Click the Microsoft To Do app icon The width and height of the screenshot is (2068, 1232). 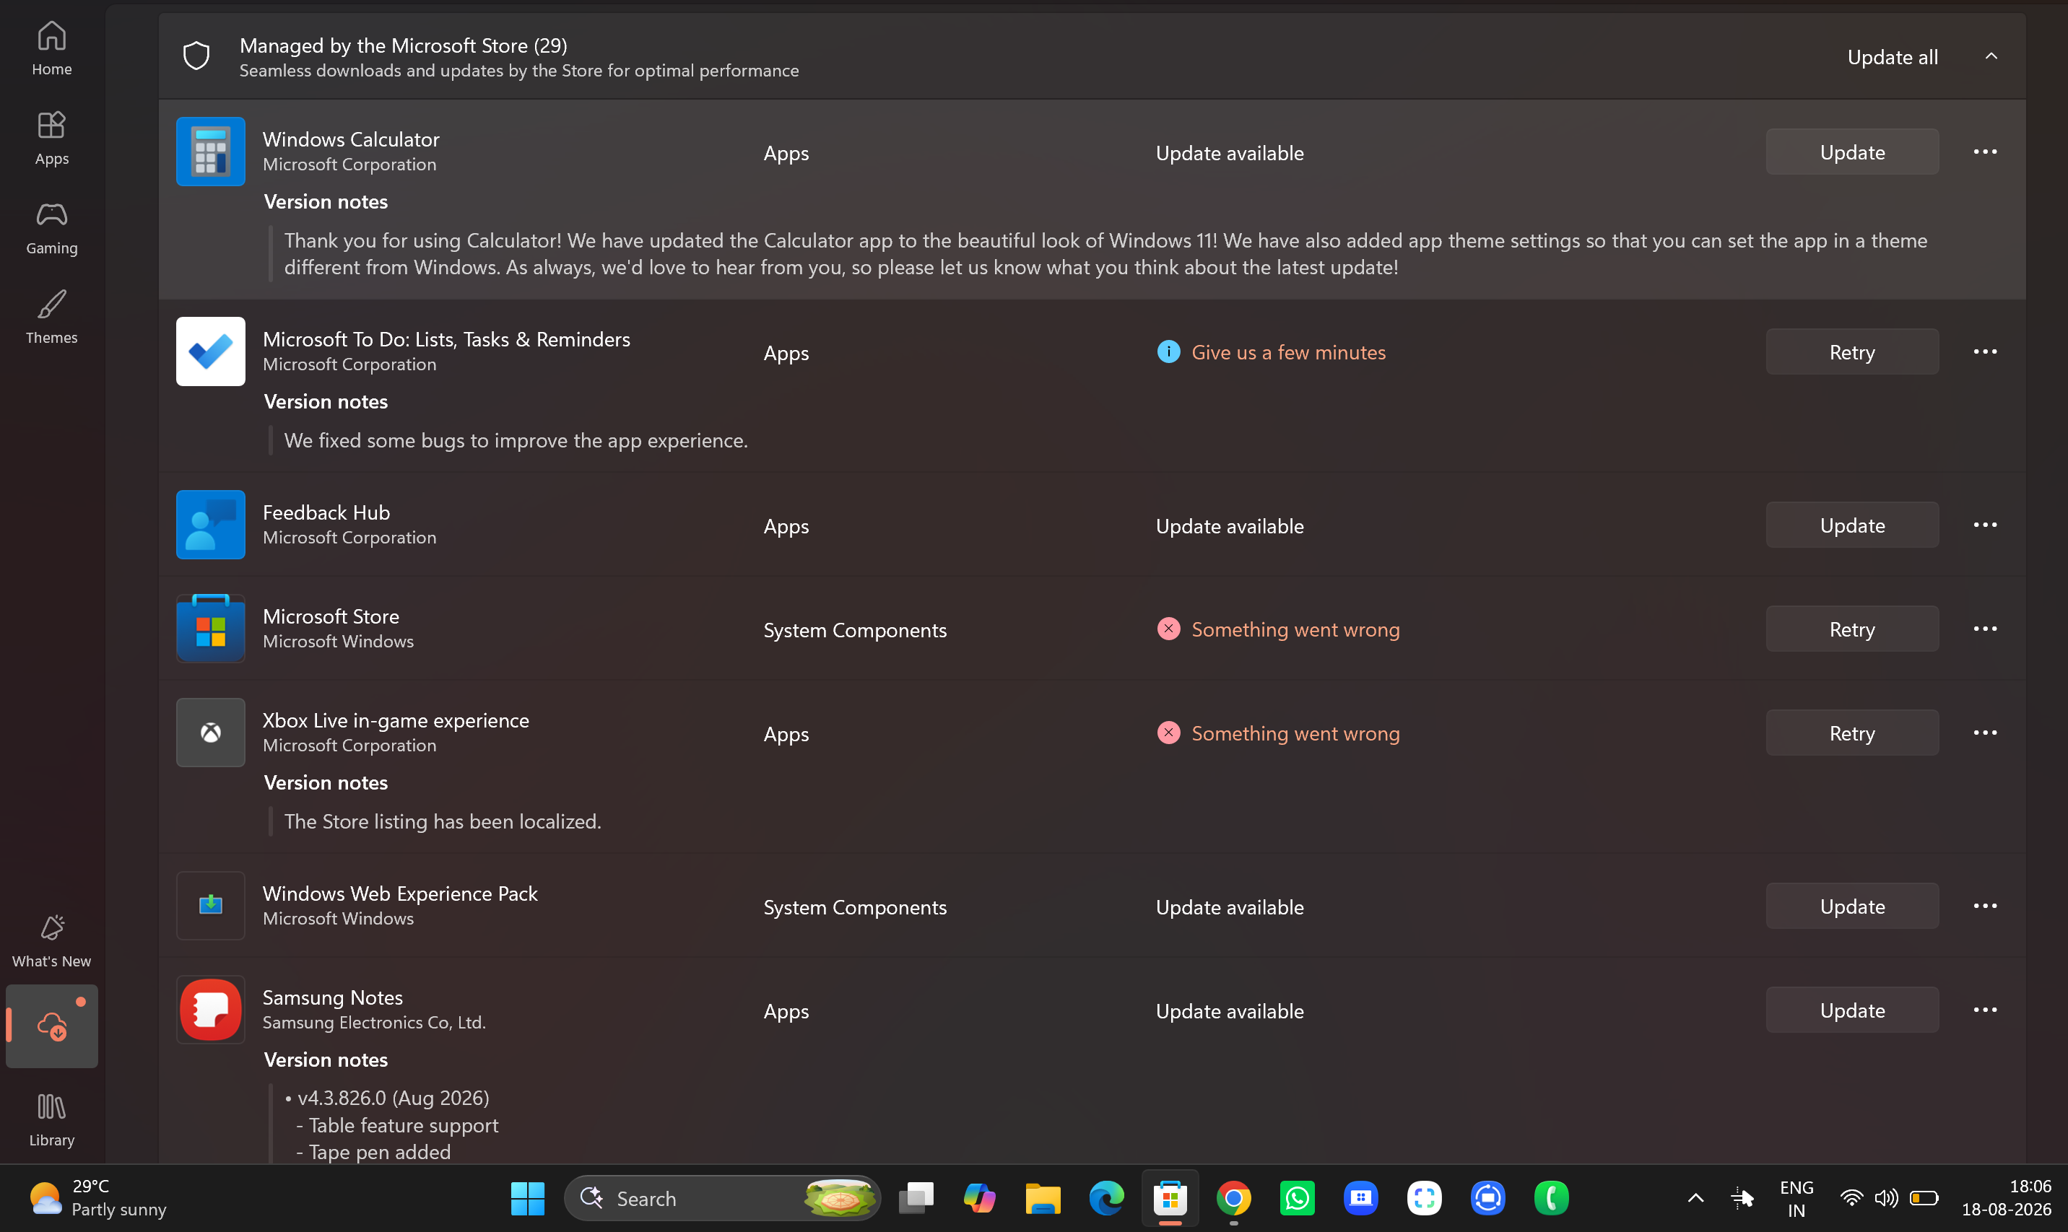[211, 352]
